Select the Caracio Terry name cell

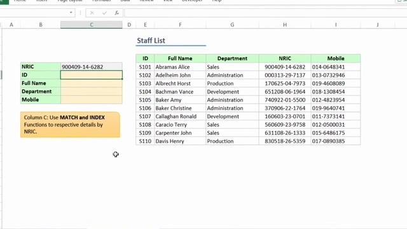pyautogui.click(x=180, y=125)
